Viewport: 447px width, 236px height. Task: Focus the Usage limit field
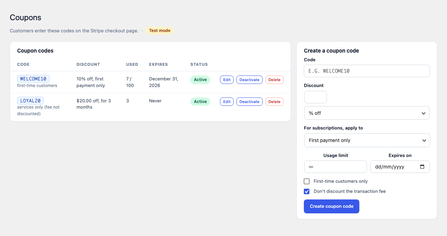336,167
